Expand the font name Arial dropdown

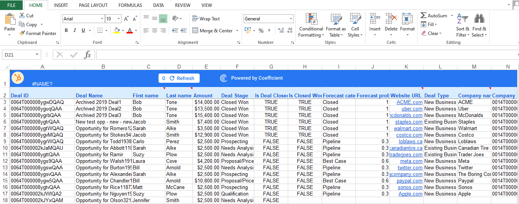[102, 19]
